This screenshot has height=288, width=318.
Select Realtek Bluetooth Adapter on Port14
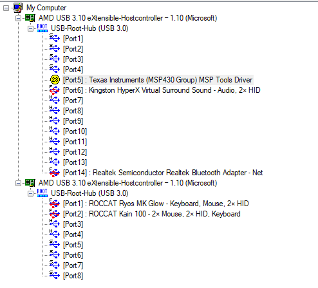(163, 173)
